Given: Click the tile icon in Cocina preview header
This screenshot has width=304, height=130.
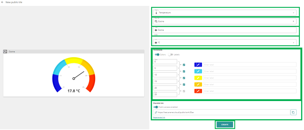Looking at the screenshot, I should 6,52.
